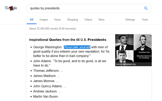Expand the More menu

click(x=102, y=20)
